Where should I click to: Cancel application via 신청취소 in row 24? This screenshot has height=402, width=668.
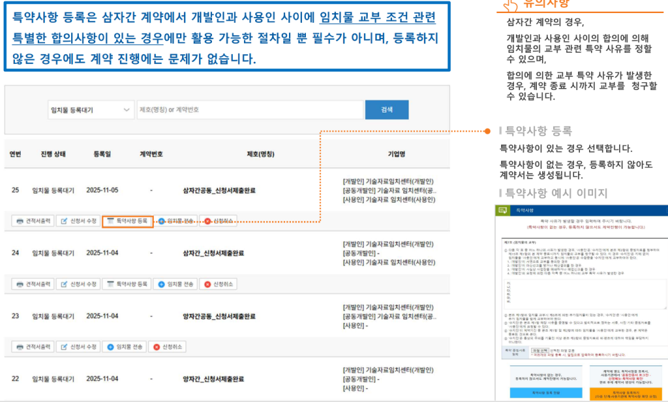pos(218,284)
